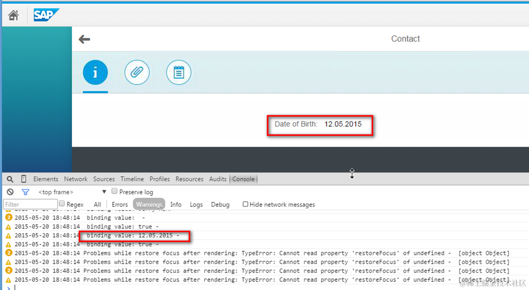The height and width of the screenshot is (290, 529).
Task: Open the Notes clipboard tab icon
Action: (178, 73)
